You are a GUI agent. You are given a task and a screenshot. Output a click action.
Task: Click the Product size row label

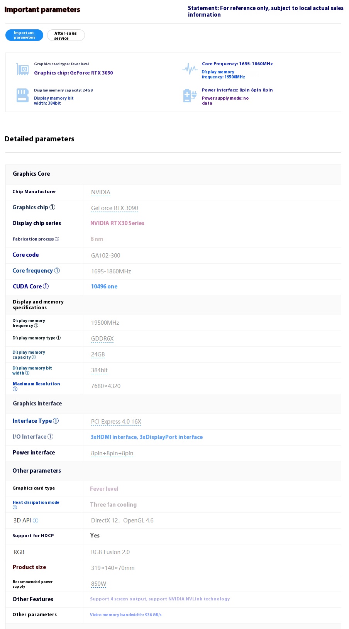[x=29, y=567]
